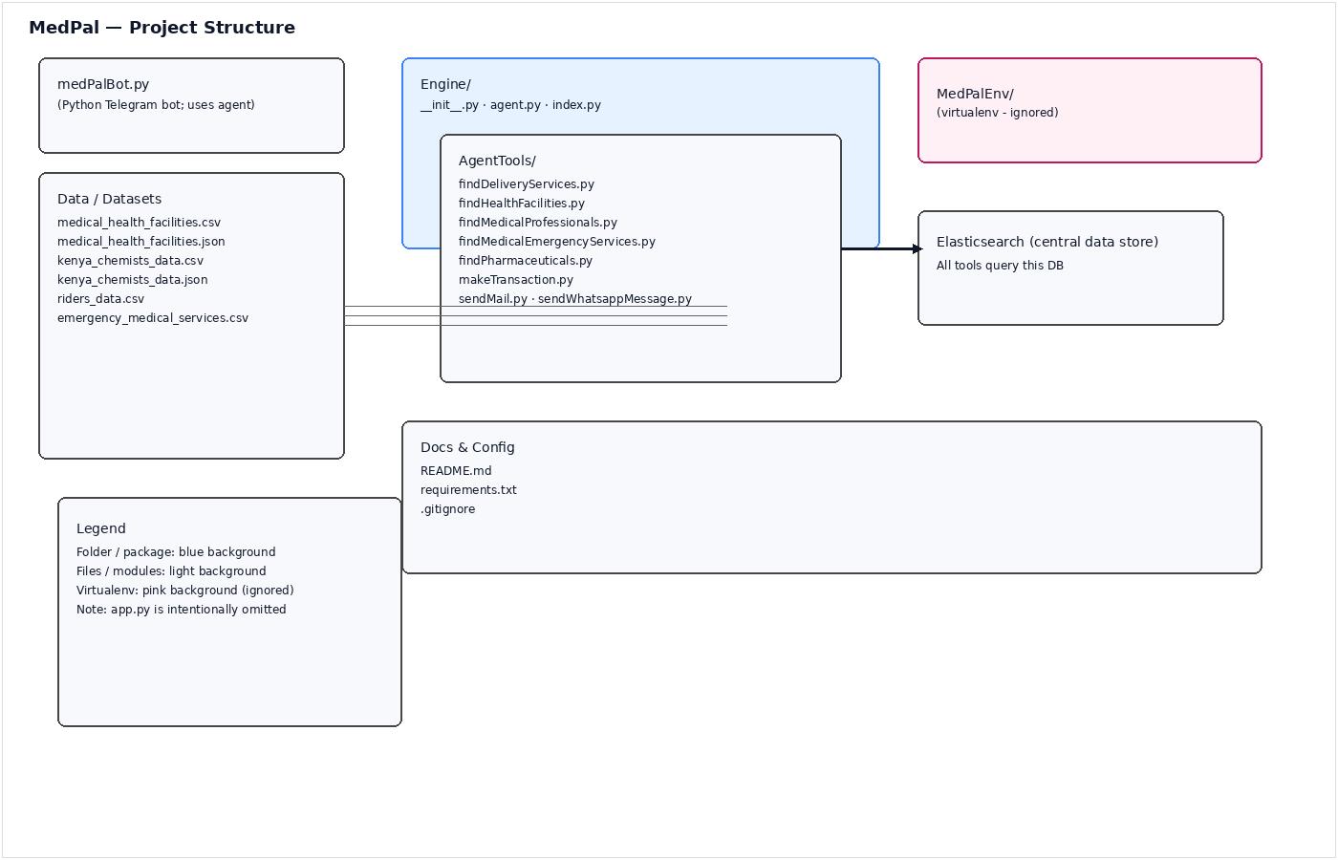
Task: Select the 'Engine/' folder heading
Action: tap(445, 84)
